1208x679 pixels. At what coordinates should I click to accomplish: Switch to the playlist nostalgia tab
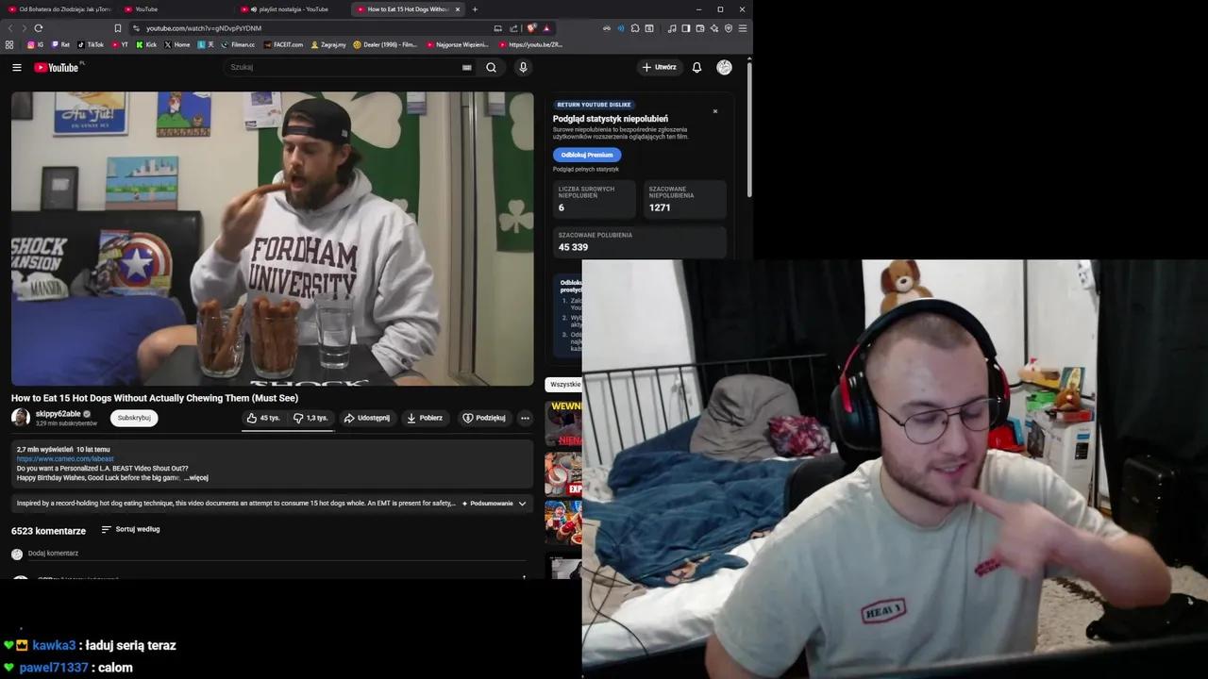coord(293,9)
